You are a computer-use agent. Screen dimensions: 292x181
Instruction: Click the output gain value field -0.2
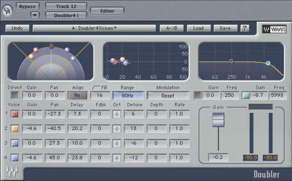click(x=218, y=157)
